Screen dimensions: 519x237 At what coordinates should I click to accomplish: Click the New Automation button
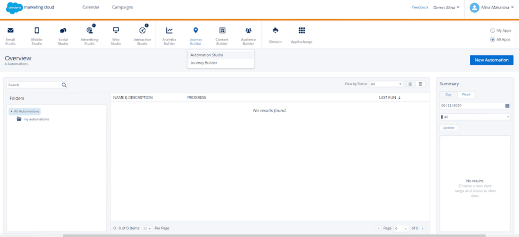pos(491,60)
